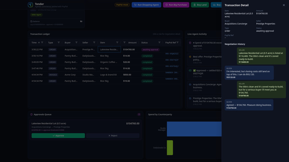
Task: Click the balance wallet icon
Action: pyautogui.click(x=31, y=21)
